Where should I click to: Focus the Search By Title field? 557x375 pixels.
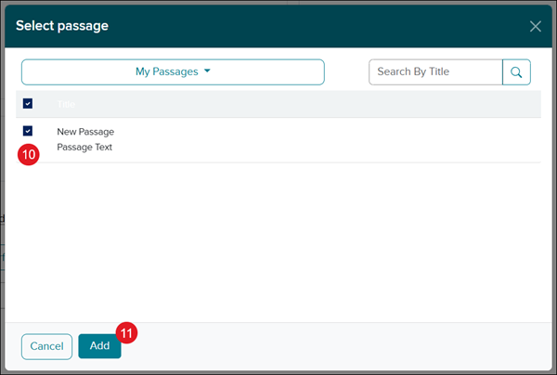tap(435, 72)
